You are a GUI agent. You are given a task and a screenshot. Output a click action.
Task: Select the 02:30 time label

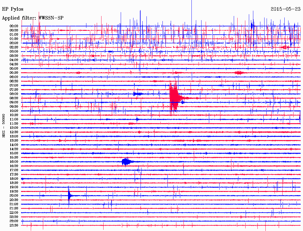pyautogui.click(x=14, y=47)
